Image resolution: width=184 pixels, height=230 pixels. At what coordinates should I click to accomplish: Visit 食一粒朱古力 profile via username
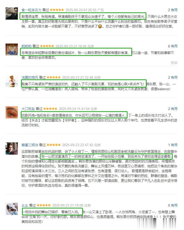pyautogui.click(x=31, y=10)
